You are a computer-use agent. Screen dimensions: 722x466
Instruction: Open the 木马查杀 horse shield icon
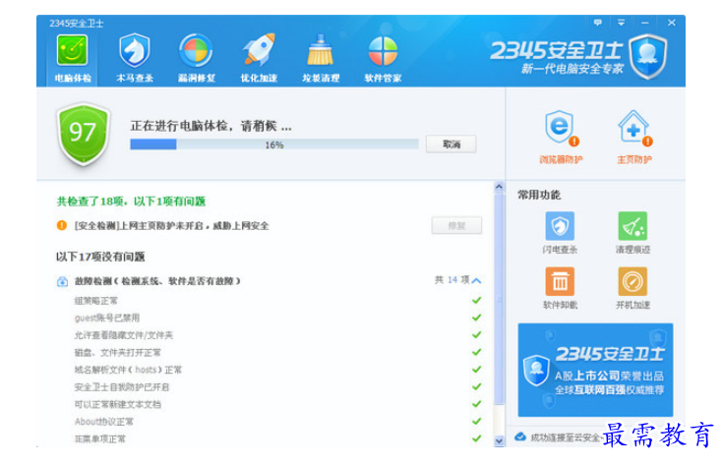[135, 50]
